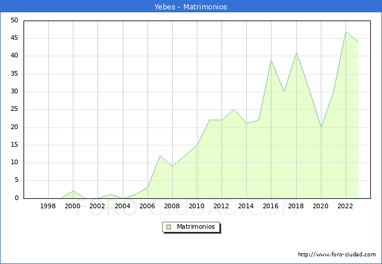Viewport: 382px width, 264px height.
Task: Click the x-axis label 2010
Action: click(x=197, y=206)
